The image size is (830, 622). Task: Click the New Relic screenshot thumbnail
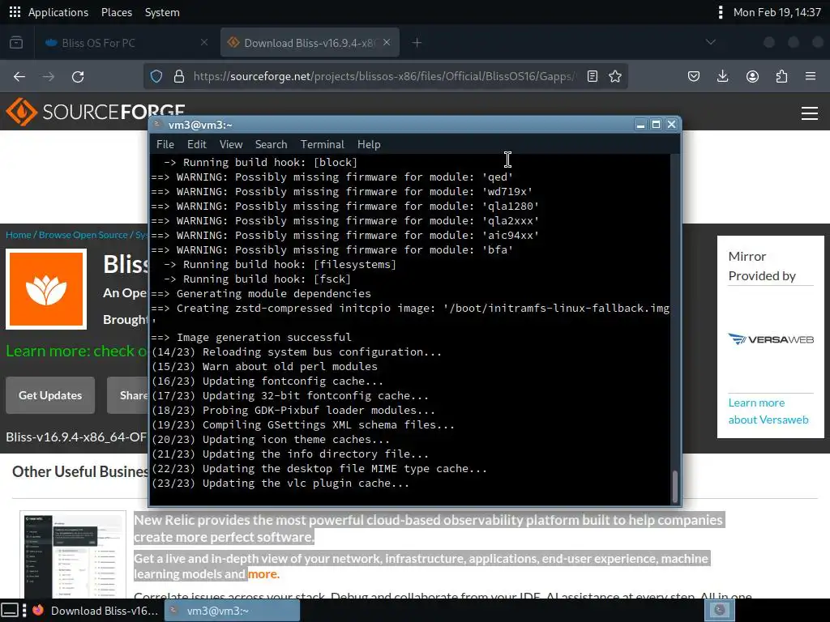pos(73,554)
